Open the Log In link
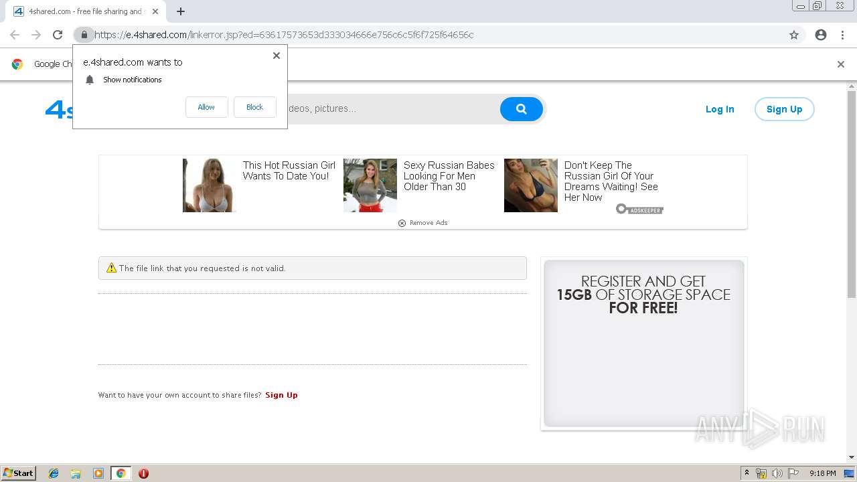Image resolution: width=857 pixels, height=482 pixels. point(720,109)
